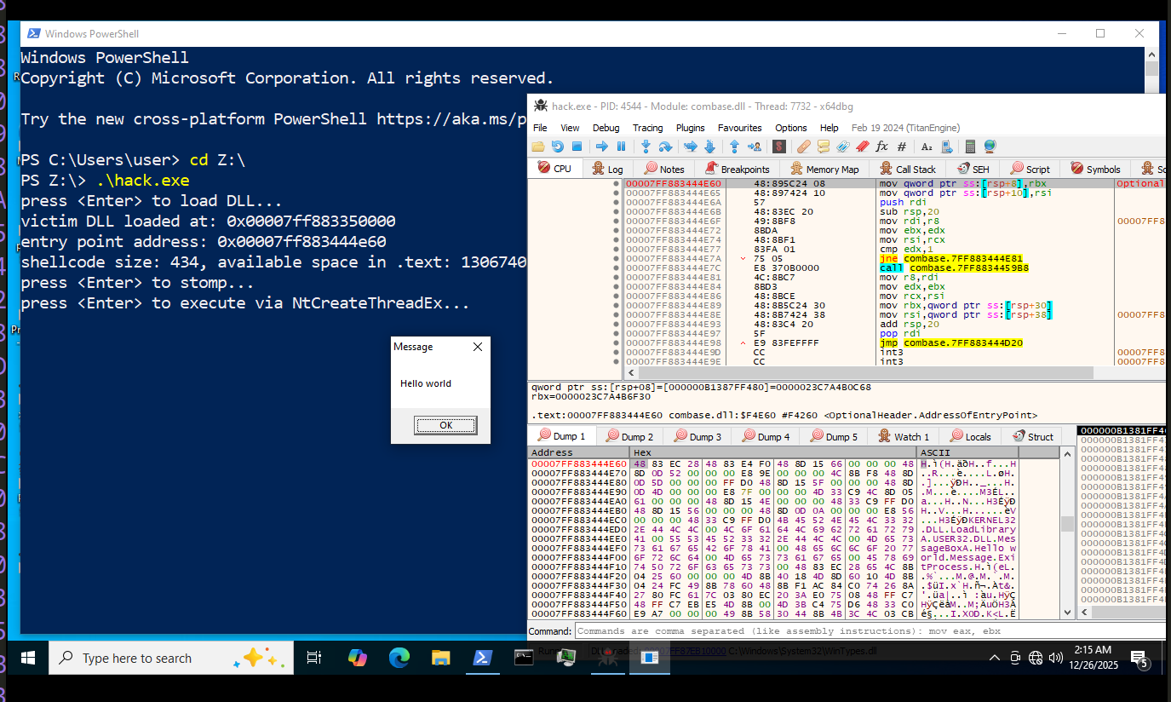Image resolution: width=1171 pixels, height=702 pixels.
Task: Click the Step over icon
Action: pyautogui.click(x=665, y=147)
